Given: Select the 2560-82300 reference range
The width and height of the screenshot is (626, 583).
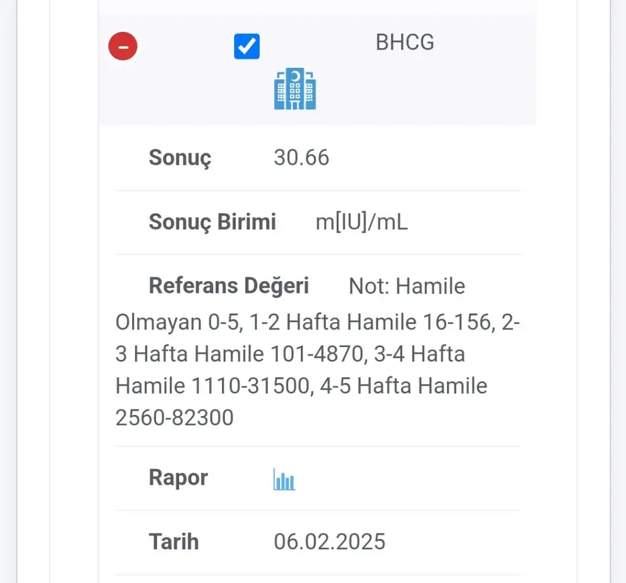Looking at the screenshot, I should click(174, 418).
